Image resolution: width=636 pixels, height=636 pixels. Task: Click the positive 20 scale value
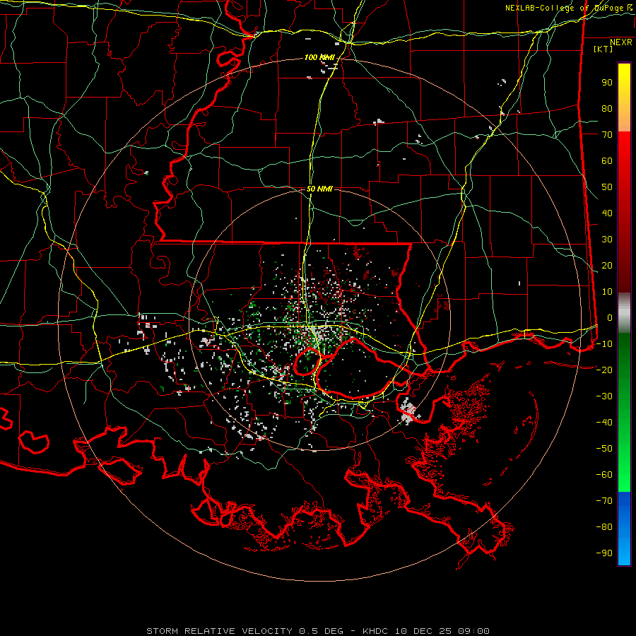(x=607, y=266)
